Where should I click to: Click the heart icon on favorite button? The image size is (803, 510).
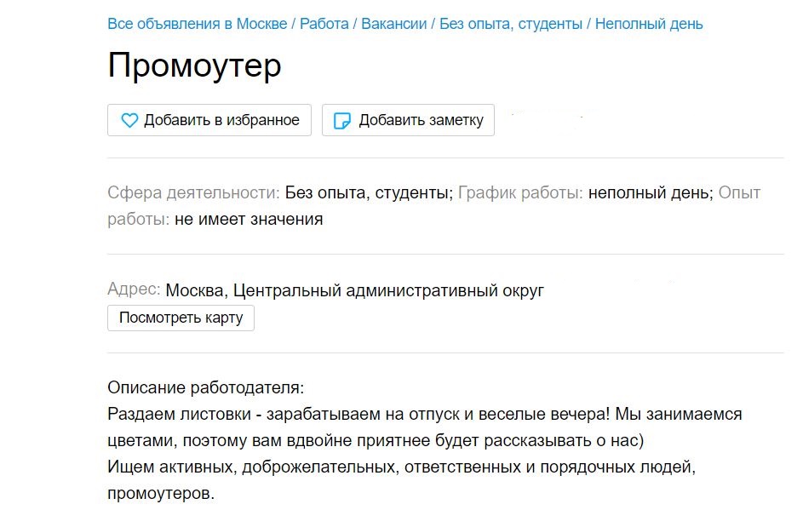[x=129, y=120]
